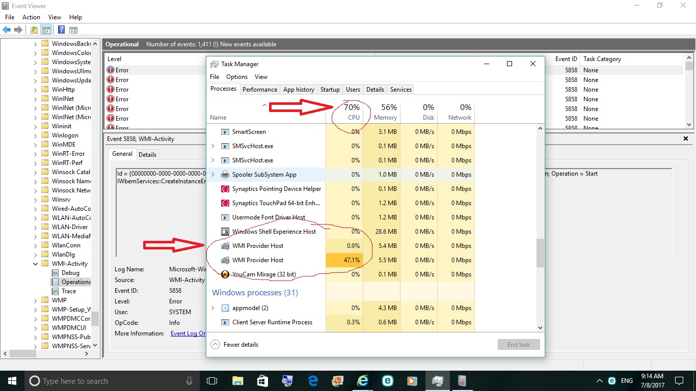The height and width of the screenshot is (391, 696).
Task: Select Spooler SubSystem App process
Action: pyautogui.click(x=341, y=175)
